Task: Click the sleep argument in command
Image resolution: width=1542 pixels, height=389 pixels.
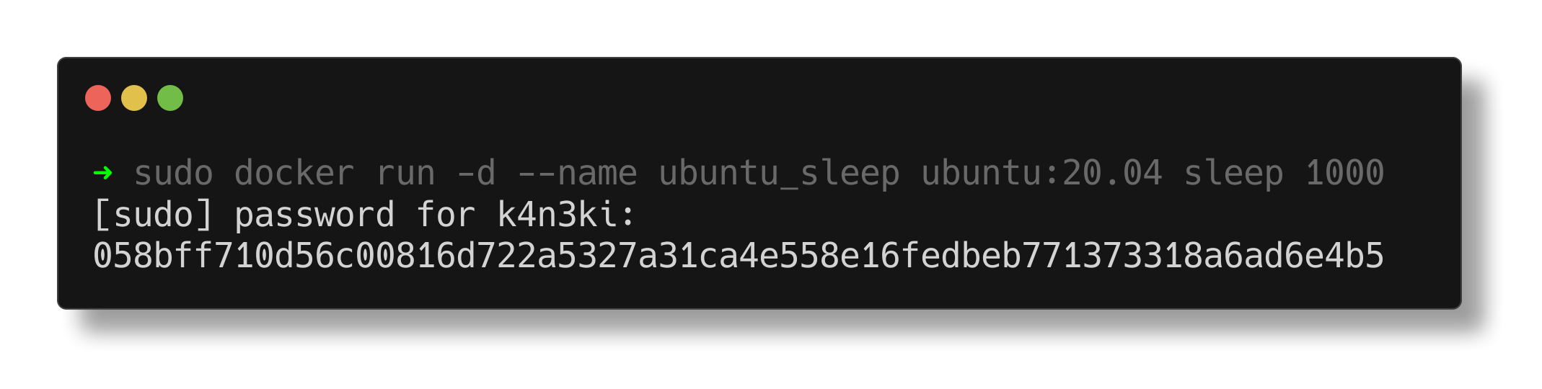Action: coord(1233,174)
